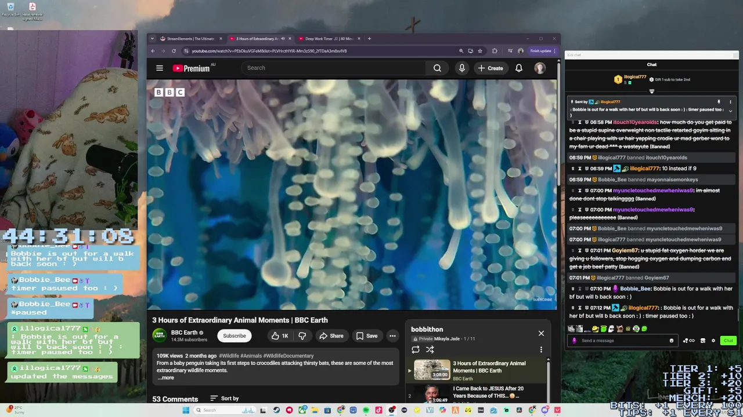Open the YouTube account avatar menu
743x417 pixels.
click(540, 68)
